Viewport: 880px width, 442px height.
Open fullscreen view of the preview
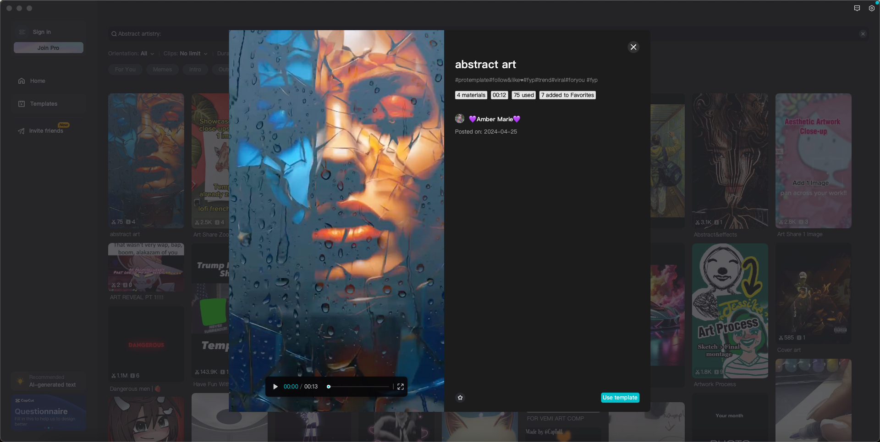401,387
